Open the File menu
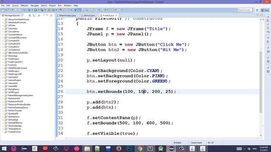The image size is (271, 152). 3,5
